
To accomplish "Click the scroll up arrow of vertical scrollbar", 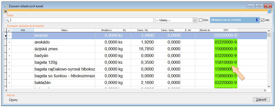I will coord(269,30).
